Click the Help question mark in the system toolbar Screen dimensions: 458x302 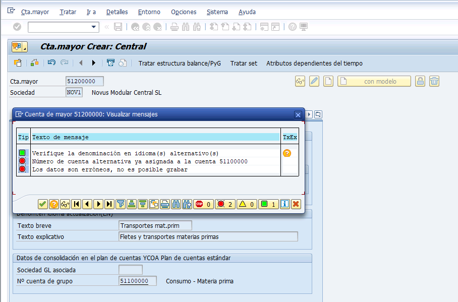[x=293, y=27]
